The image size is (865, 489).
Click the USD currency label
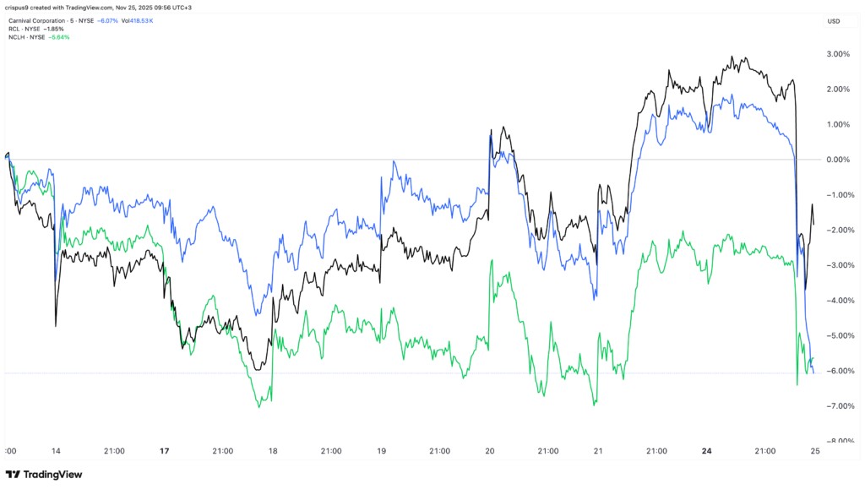(x=833, y=21)
